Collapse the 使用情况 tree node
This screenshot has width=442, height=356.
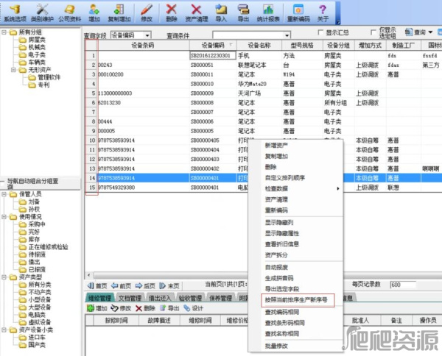coord(5,216)
